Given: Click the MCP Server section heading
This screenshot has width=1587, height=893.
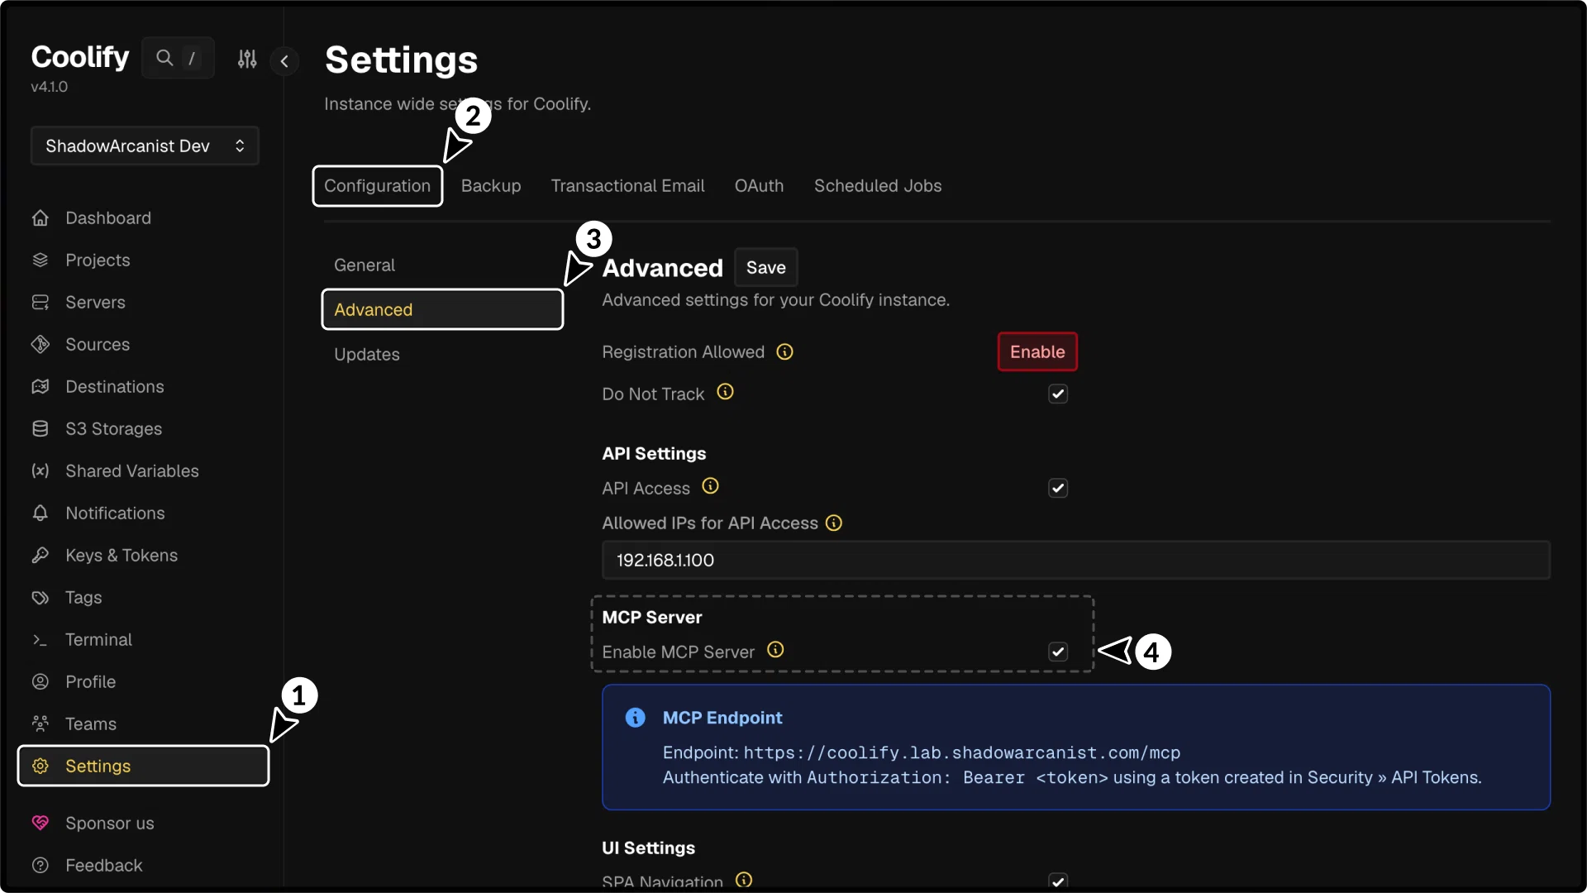Looking at the screenshot, I should (x=652, y=618).
